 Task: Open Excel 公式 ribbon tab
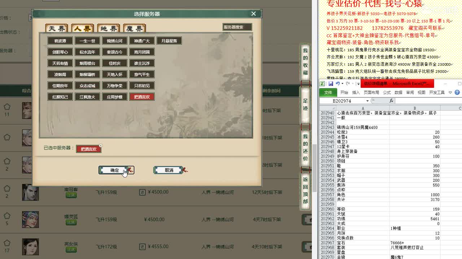[387, 92]
